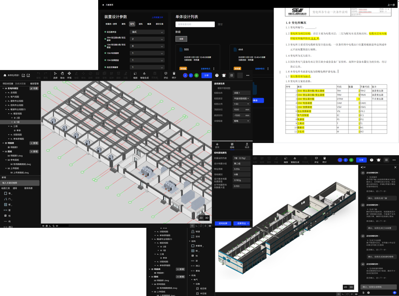Click 布置 button beside 变电所模型

tap(34, 88)
